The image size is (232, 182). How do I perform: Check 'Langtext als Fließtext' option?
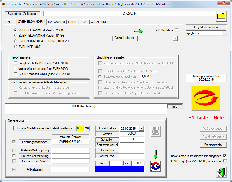pos(16,63)
